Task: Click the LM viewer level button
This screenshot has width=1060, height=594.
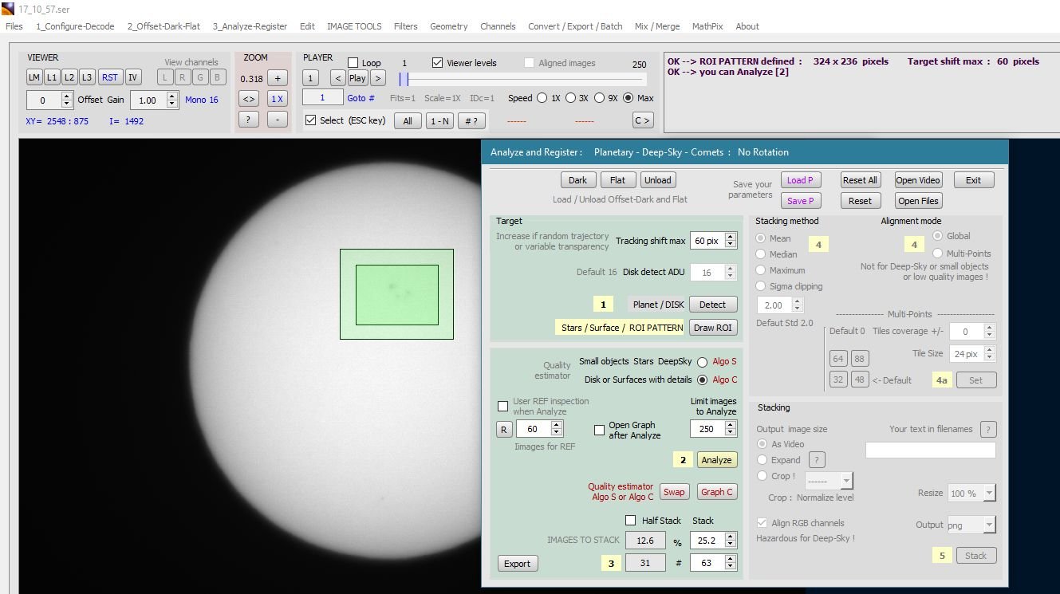Action: click(34, 77)
